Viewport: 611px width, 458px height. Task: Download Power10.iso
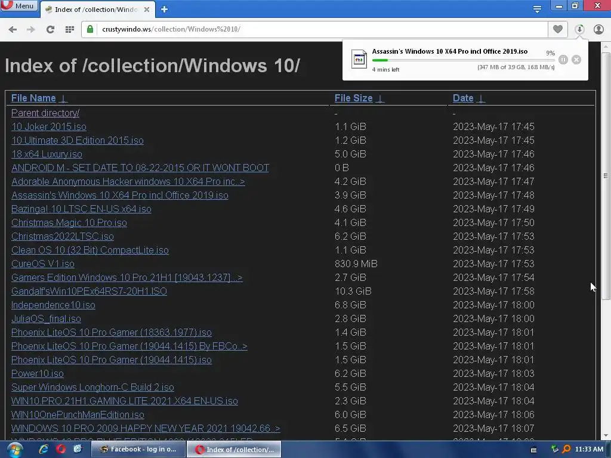pos(38,373)
